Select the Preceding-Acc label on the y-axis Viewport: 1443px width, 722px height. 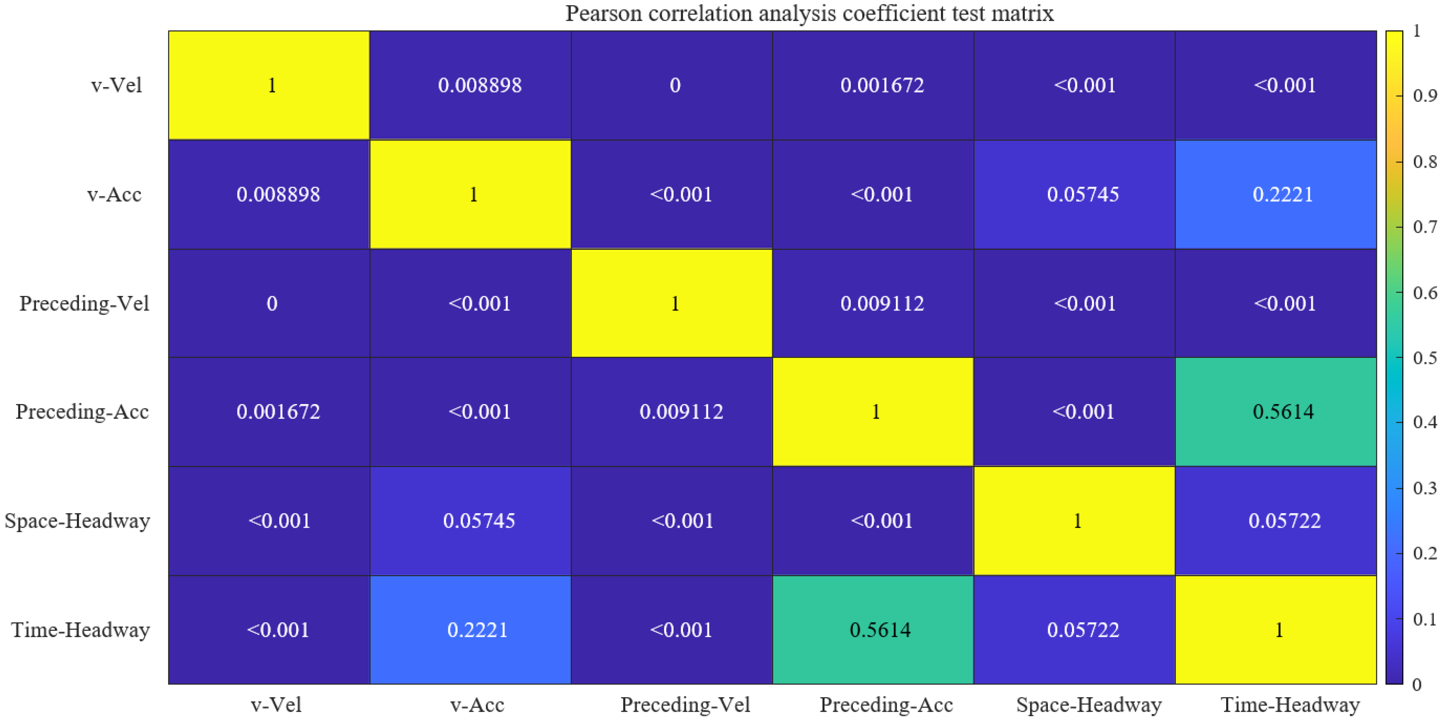pyautogui.click(x=82, y=412)
